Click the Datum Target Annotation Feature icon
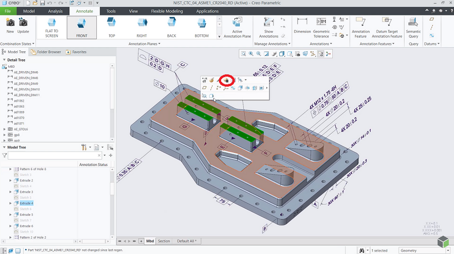Image resolution: width=454 pixels, height=254 pixels. click(387, 26)
